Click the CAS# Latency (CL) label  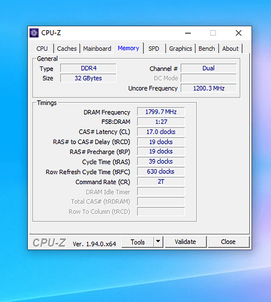[104, 132]
